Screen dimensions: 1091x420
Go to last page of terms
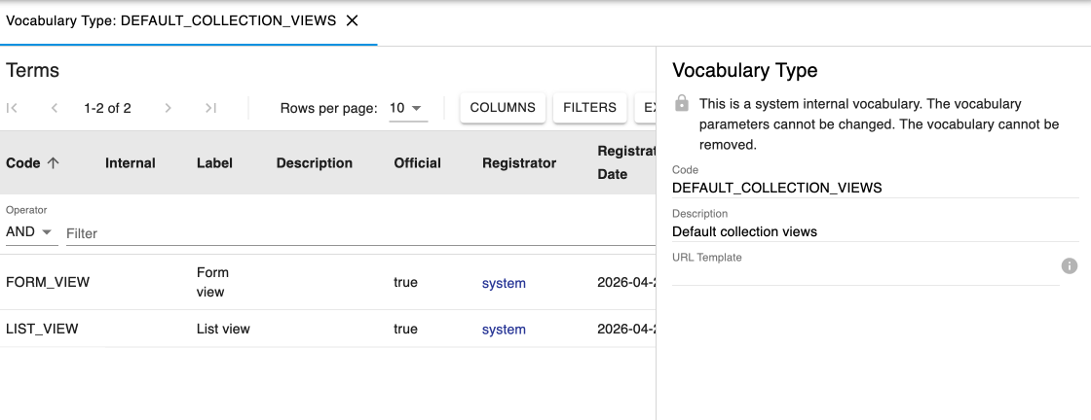click(x=210, y=108)
